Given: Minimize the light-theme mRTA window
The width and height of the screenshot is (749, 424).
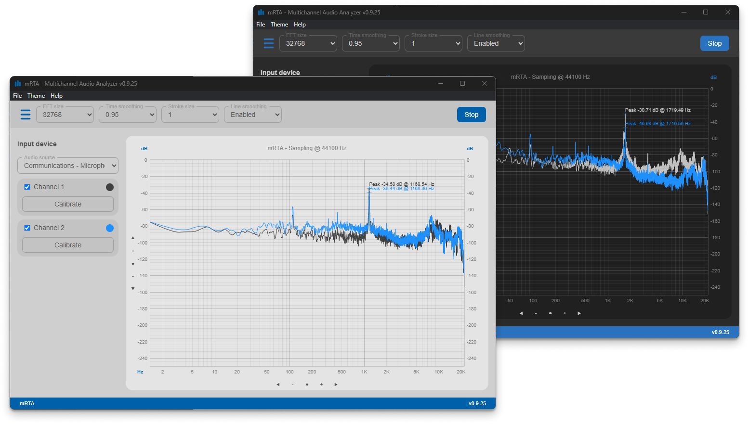Looking at the screenshot, I should [440, 83].
